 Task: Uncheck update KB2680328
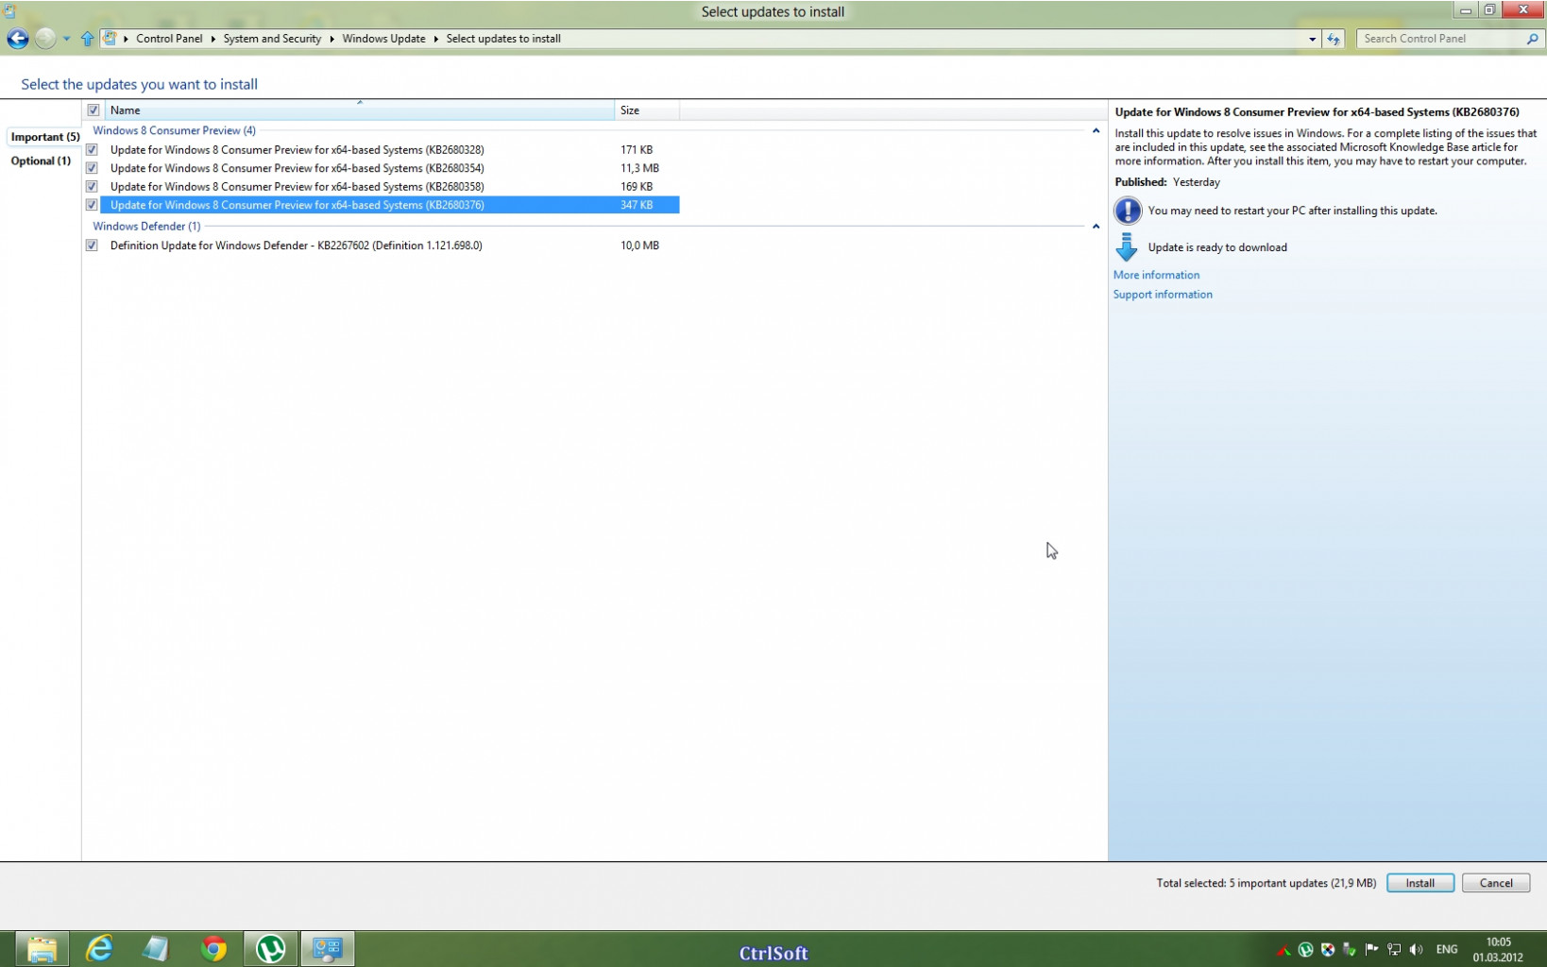[92, 149]
